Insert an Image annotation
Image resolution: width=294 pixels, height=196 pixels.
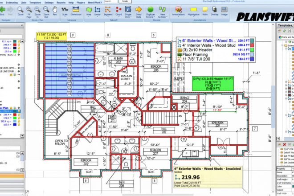pyautogui.click(x=224, y=11)
